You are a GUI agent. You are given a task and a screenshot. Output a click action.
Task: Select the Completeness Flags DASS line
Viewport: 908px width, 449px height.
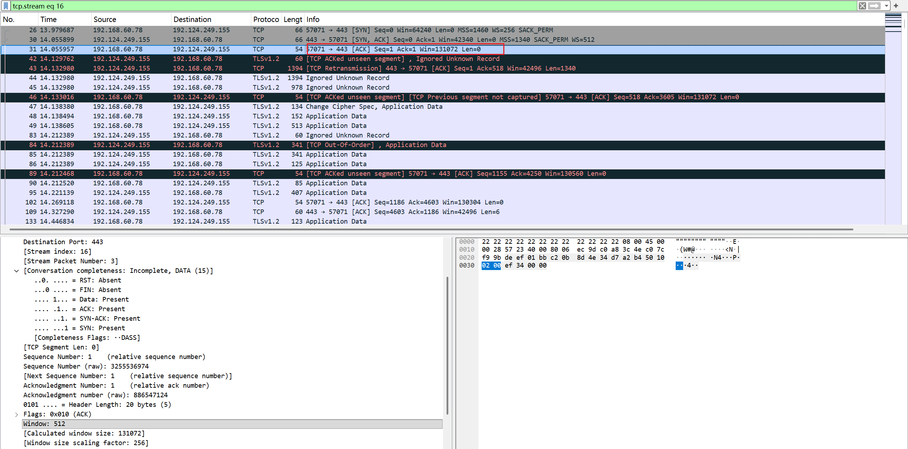pos(87,338)
